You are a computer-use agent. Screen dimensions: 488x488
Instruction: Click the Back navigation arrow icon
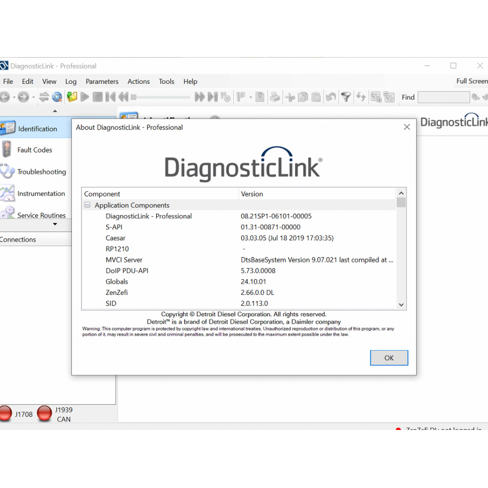click(5, 97)
